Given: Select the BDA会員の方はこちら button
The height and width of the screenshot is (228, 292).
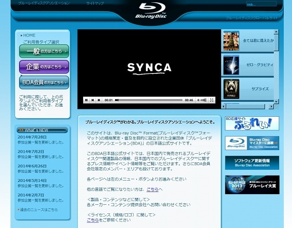Looking at the screenshot, I should click(x=44, y=82).
